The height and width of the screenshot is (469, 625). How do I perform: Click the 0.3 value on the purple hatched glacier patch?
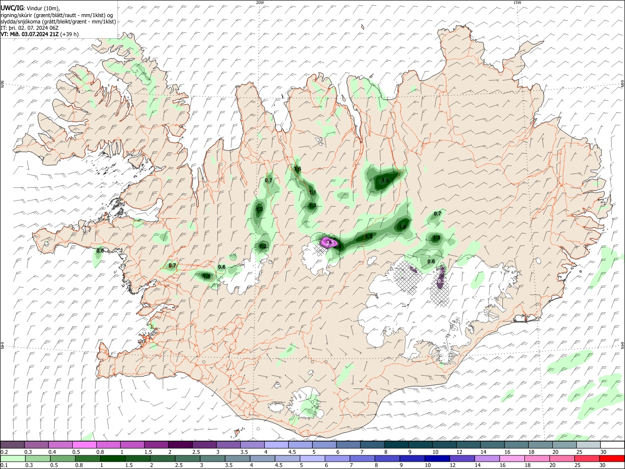(441, 281)
